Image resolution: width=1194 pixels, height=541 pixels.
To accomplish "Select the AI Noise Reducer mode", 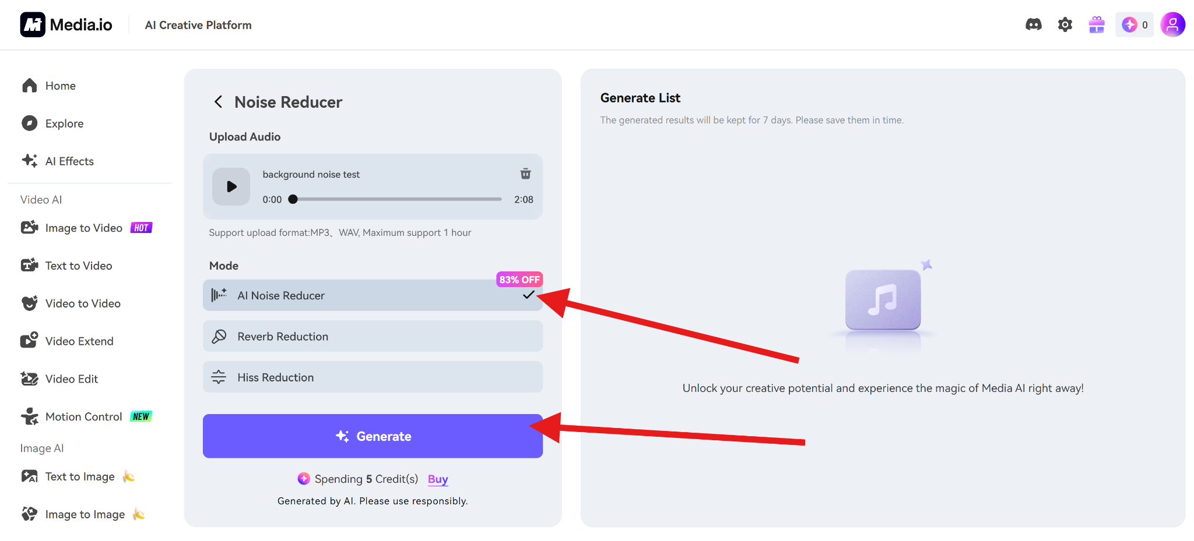I will point(372,295).
